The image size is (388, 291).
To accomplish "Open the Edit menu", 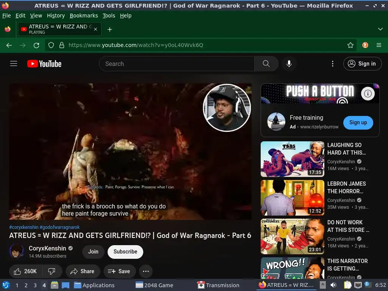I will (20, 16).
